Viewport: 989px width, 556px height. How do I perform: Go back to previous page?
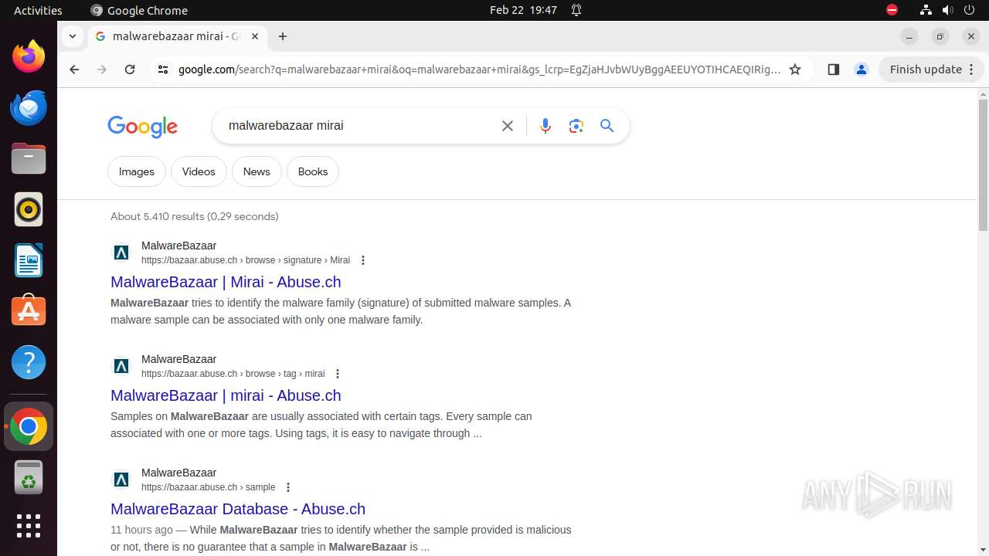(74, 69)
